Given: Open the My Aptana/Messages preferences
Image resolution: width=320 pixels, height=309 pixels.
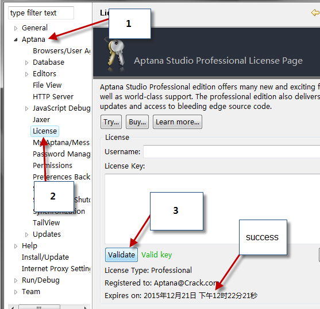Looking at the screenshot, I should [61, 142].
